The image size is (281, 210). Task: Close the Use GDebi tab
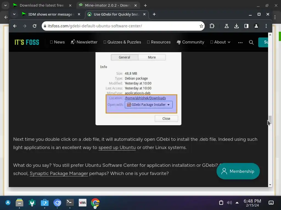(144, 14)
